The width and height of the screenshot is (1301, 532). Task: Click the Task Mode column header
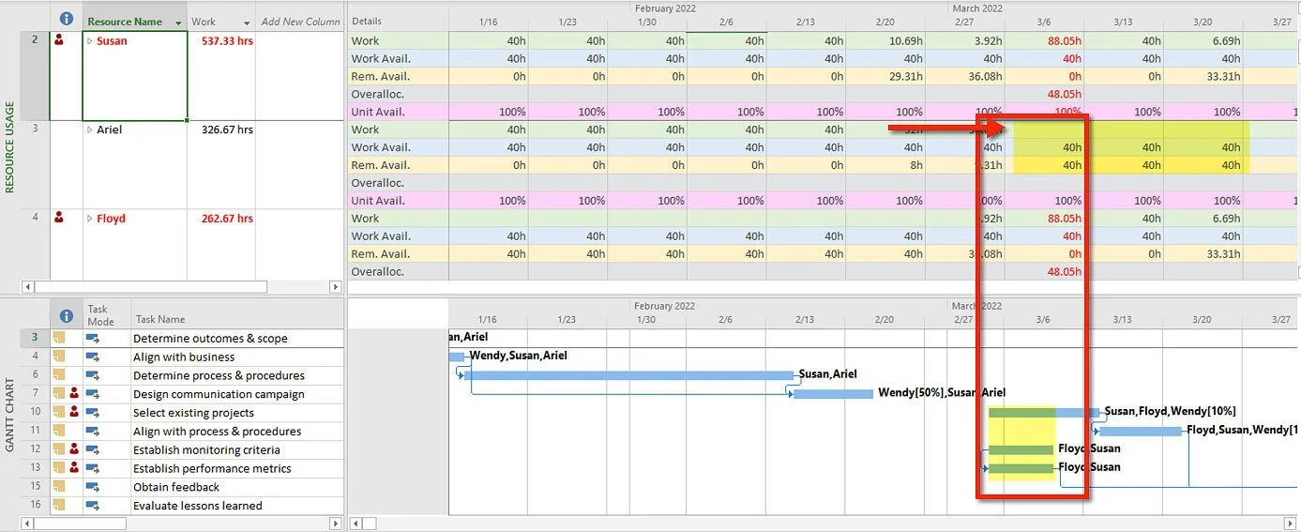pos(107,315)
